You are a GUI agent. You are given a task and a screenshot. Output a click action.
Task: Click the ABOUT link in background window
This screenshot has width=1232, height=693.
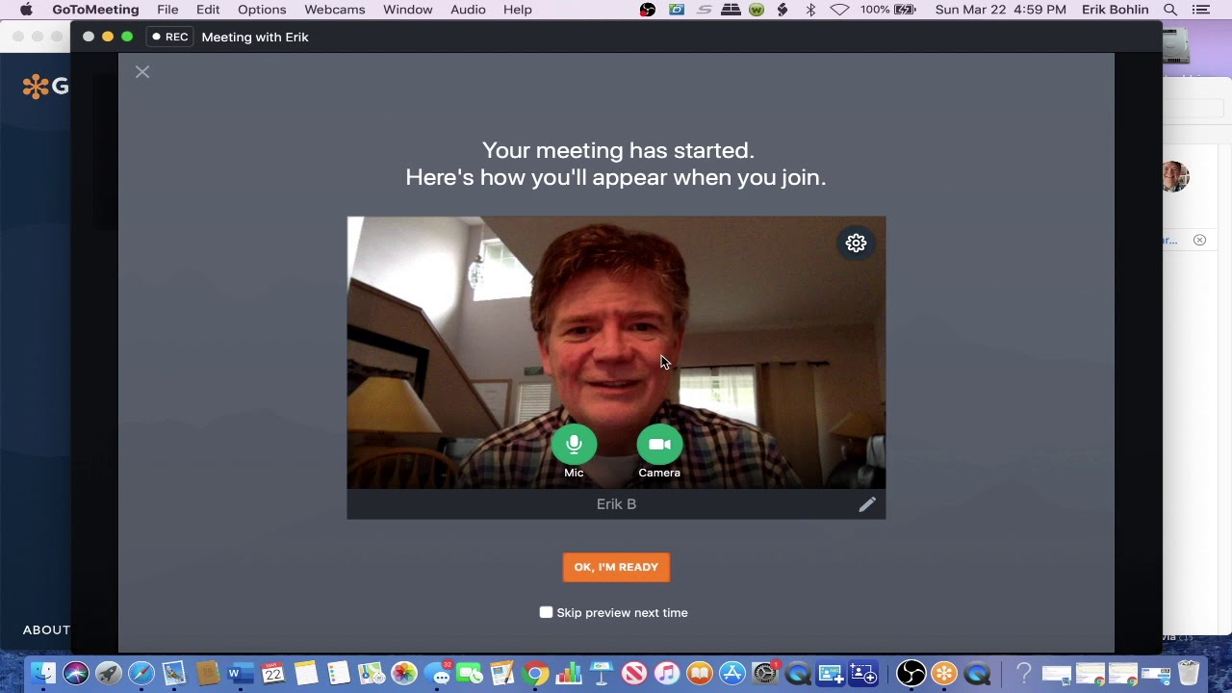[x=46, y=629]
